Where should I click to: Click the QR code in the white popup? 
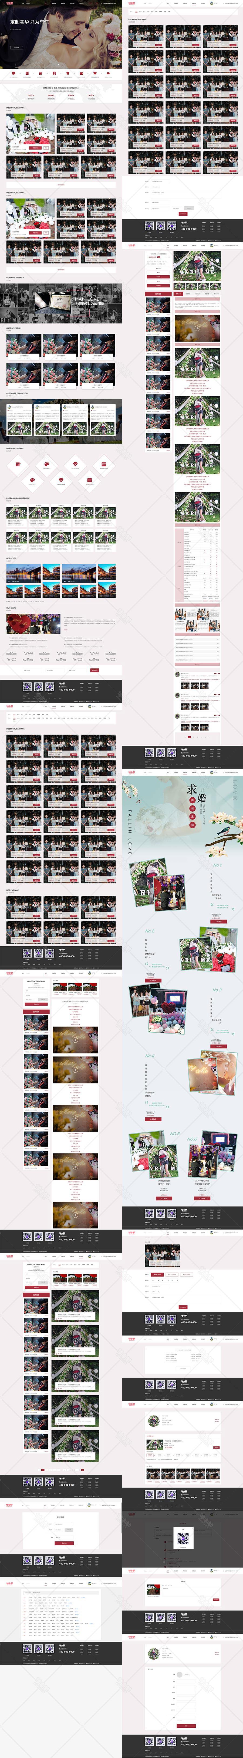pos(183,1538)
